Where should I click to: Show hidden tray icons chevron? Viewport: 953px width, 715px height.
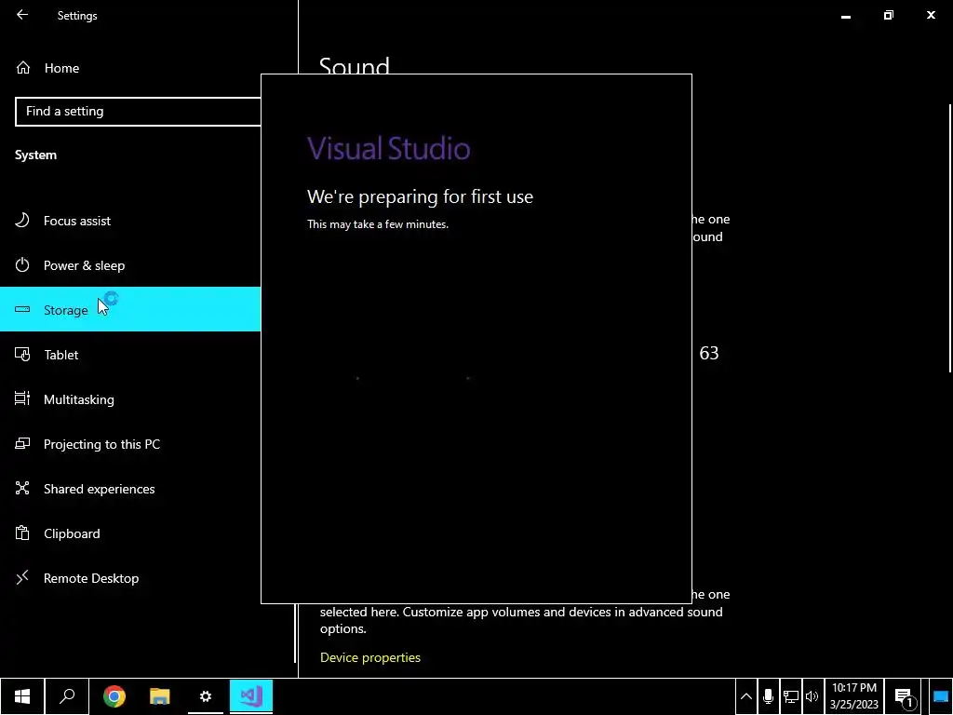(x=746, y=696)
